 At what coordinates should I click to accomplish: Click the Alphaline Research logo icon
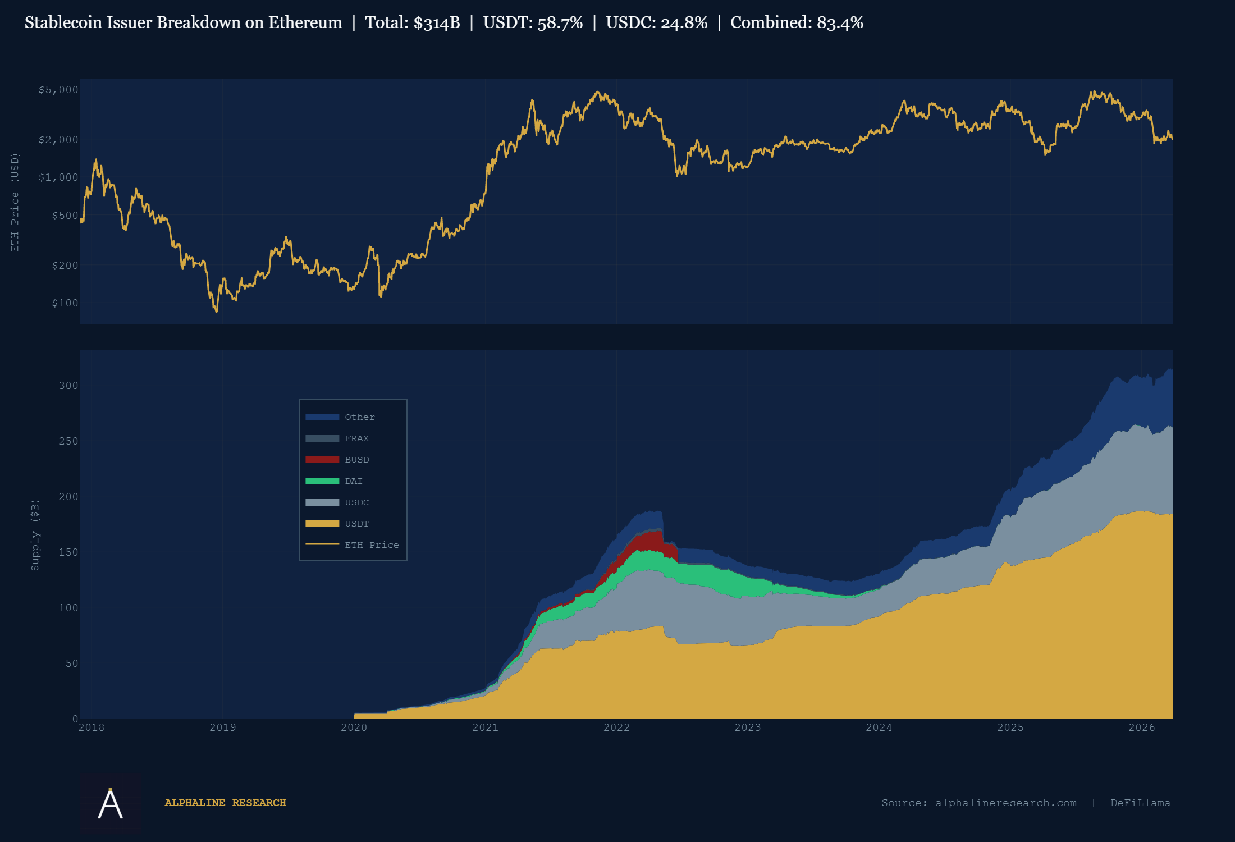(x=111, y=803)
